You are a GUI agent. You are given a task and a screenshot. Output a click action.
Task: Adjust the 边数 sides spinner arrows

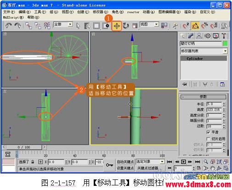tap(224, 127)
